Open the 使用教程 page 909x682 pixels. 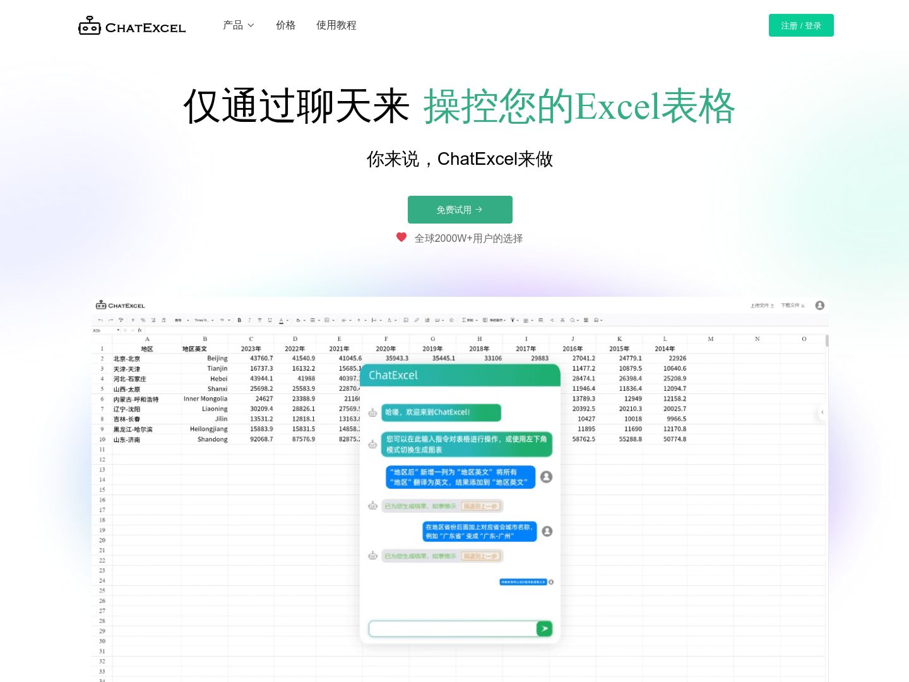(336, 25)
